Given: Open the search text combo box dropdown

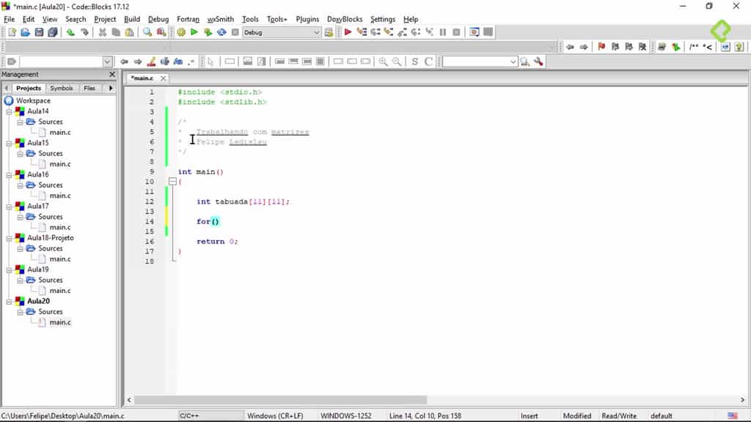Looking at the screenshot, I should [x=513, y=62].
